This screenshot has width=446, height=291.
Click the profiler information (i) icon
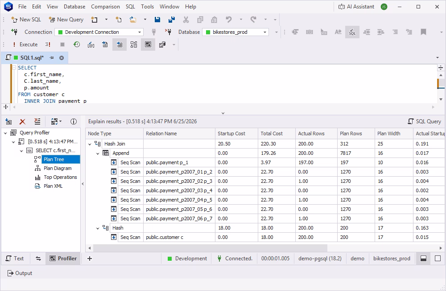(x=74, y=121)
